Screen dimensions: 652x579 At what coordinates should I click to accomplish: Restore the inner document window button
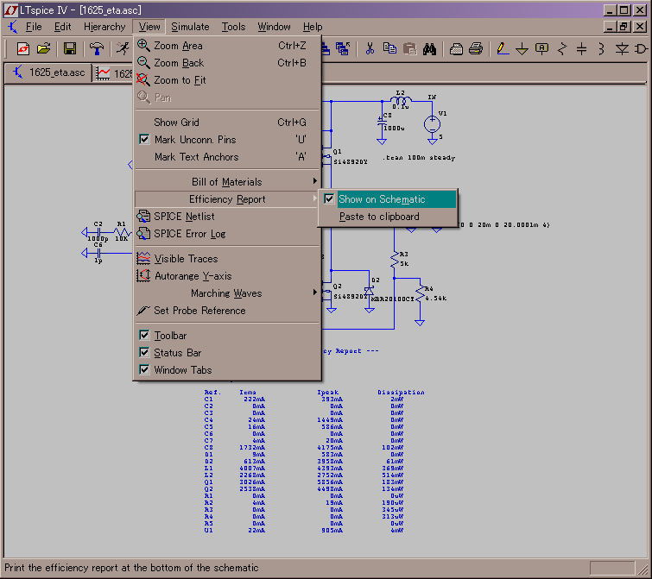pyautogui.click(x=624, y=27)
